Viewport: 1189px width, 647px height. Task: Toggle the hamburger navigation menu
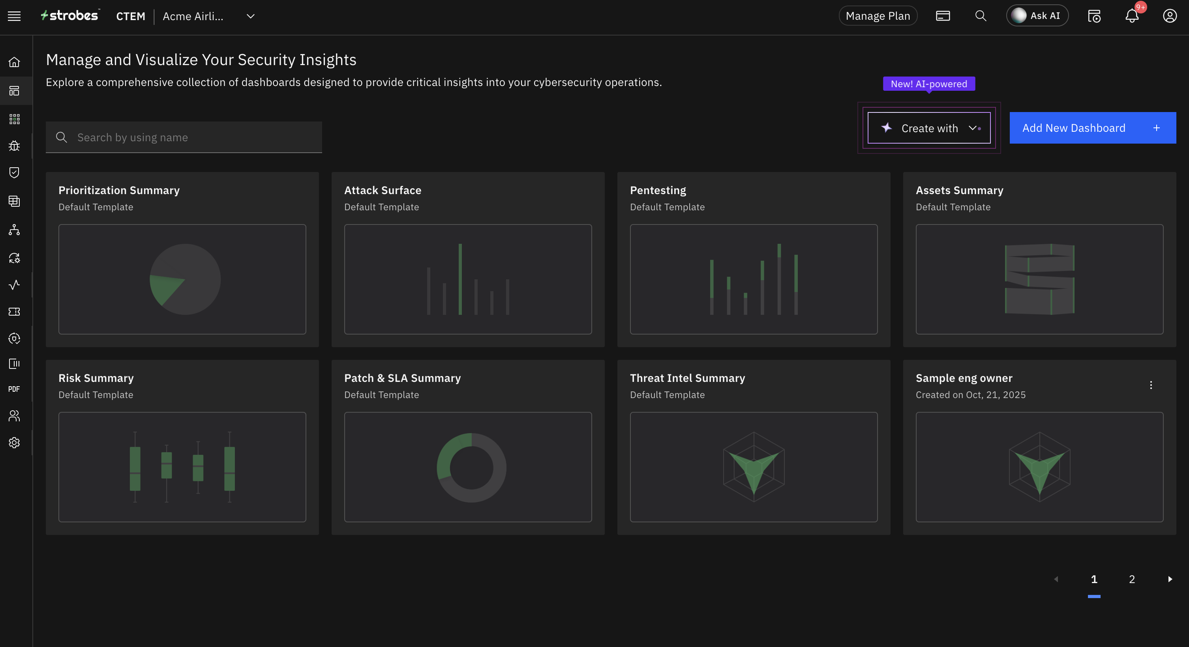(x=14, y=15)
